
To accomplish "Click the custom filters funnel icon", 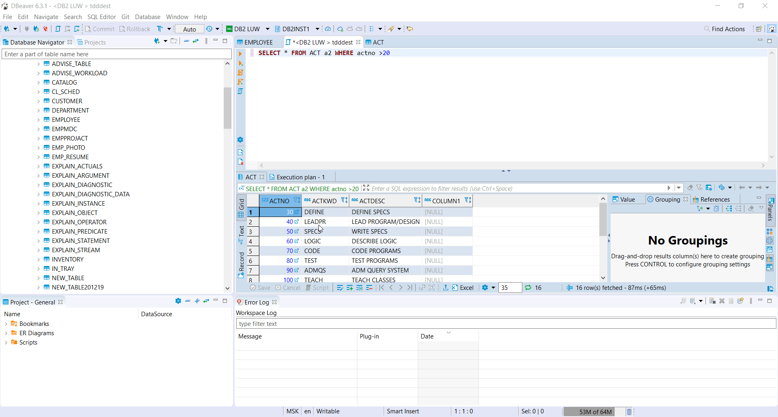I will [699, 187].
